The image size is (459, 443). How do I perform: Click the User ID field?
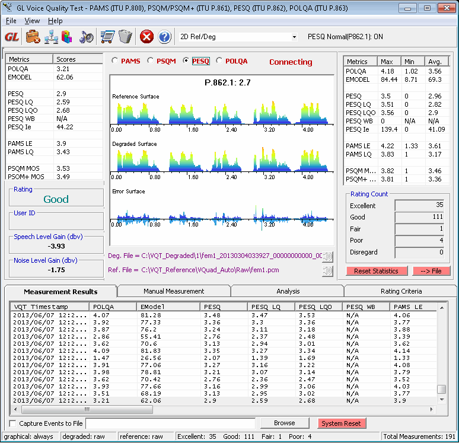[56, 223]
